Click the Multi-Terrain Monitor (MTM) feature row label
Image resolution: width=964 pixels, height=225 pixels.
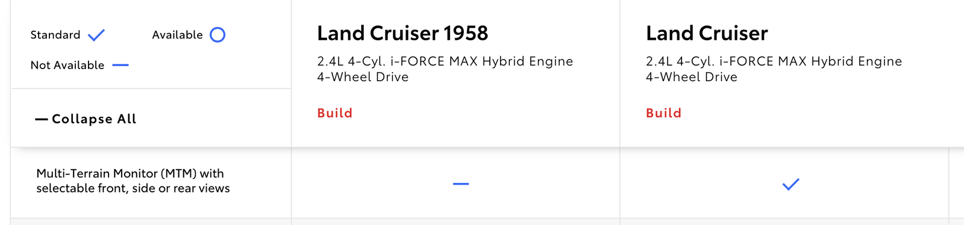point(133,180)
